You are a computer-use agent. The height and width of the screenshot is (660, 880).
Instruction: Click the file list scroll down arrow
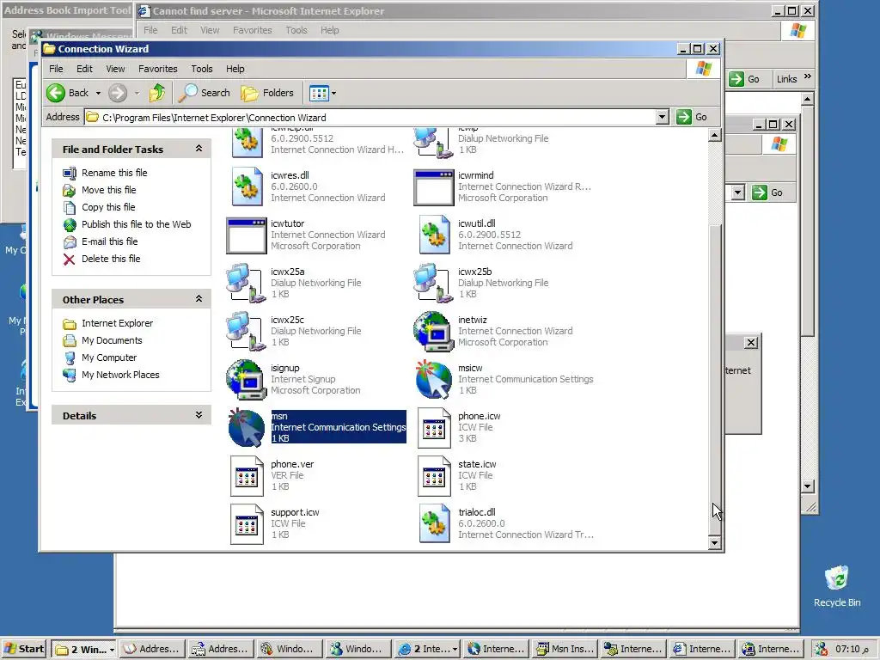(714, 542)
